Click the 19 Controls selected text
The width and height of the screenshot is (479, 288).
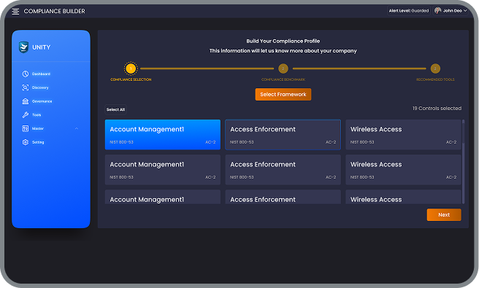click(437, 109)
